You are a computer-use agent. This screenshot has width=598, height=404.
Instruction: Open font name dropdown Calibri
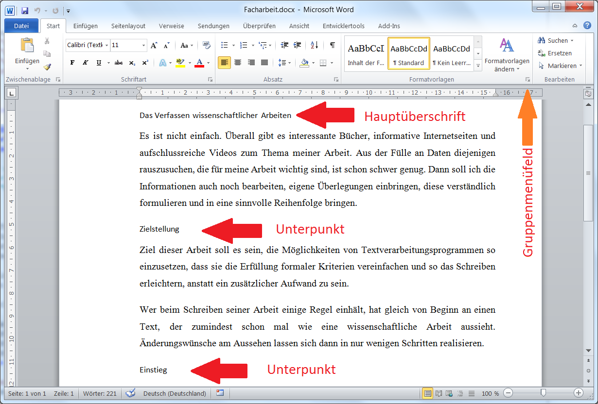coord(106,45)
